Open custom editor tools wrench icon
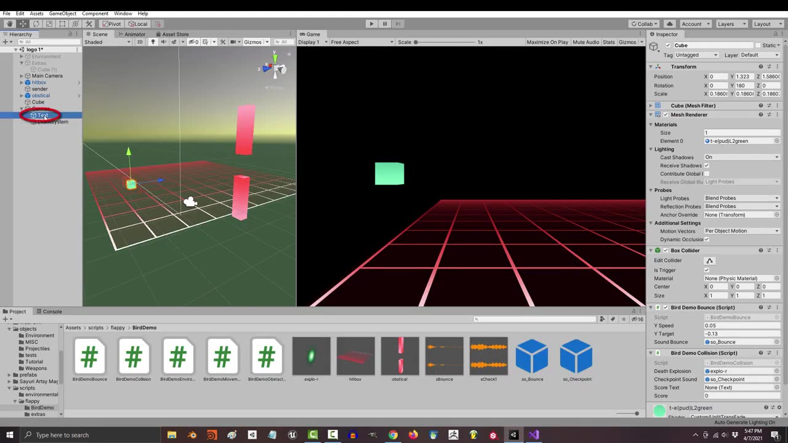 click(89, 23)
